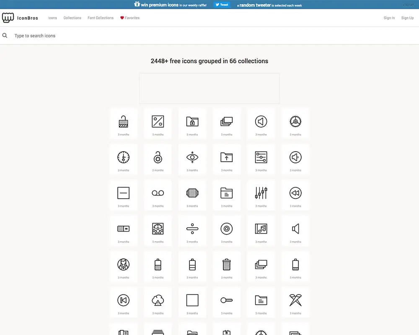Click the Tweet button in banner
This screenshot has width=419, height=335.
(222, 5)
